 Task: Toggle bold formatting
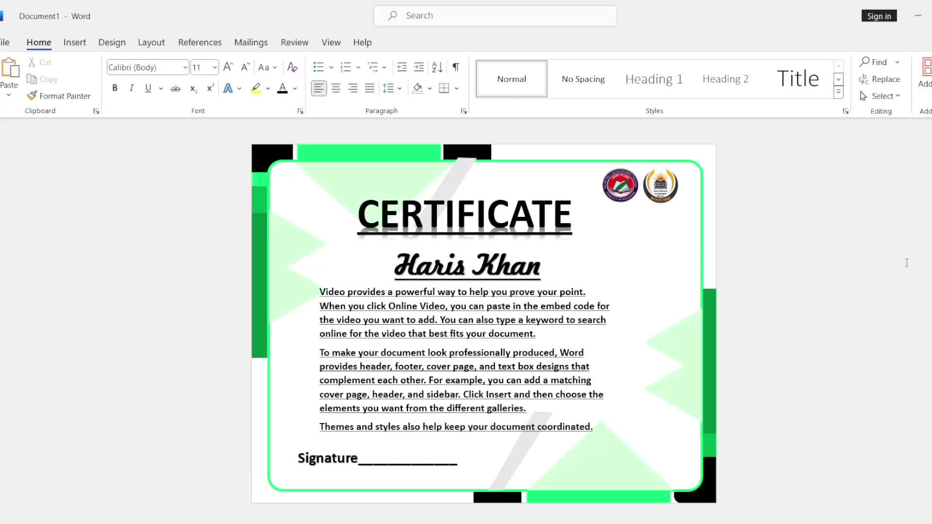tap(115, 88)
